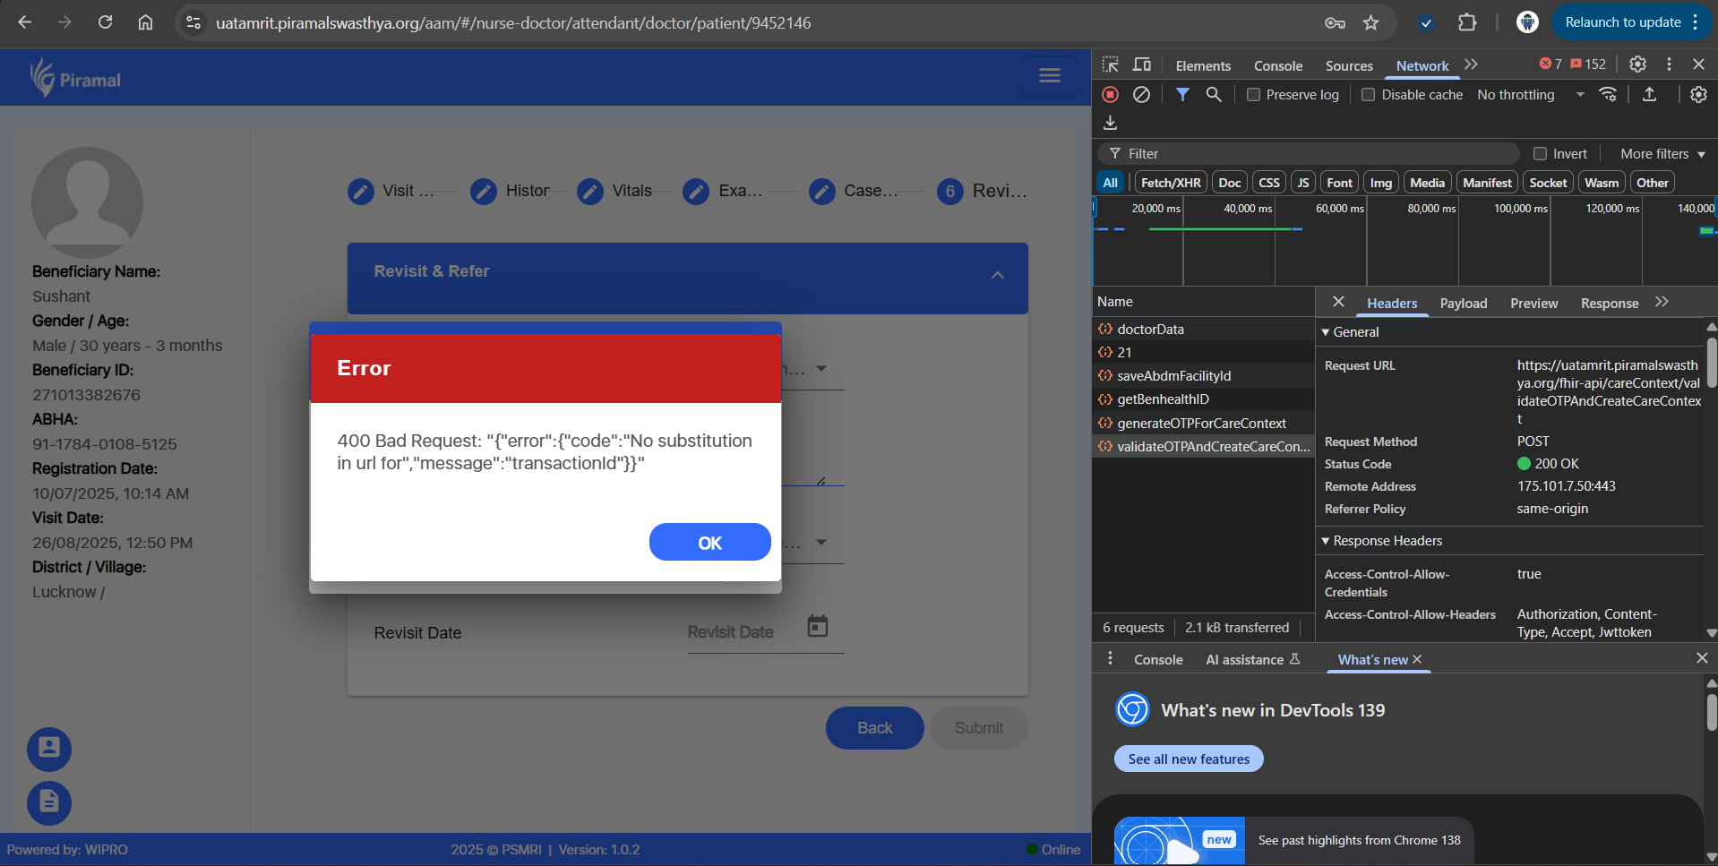
Task: Collapse the Response Headers section
Action: 1326,541
